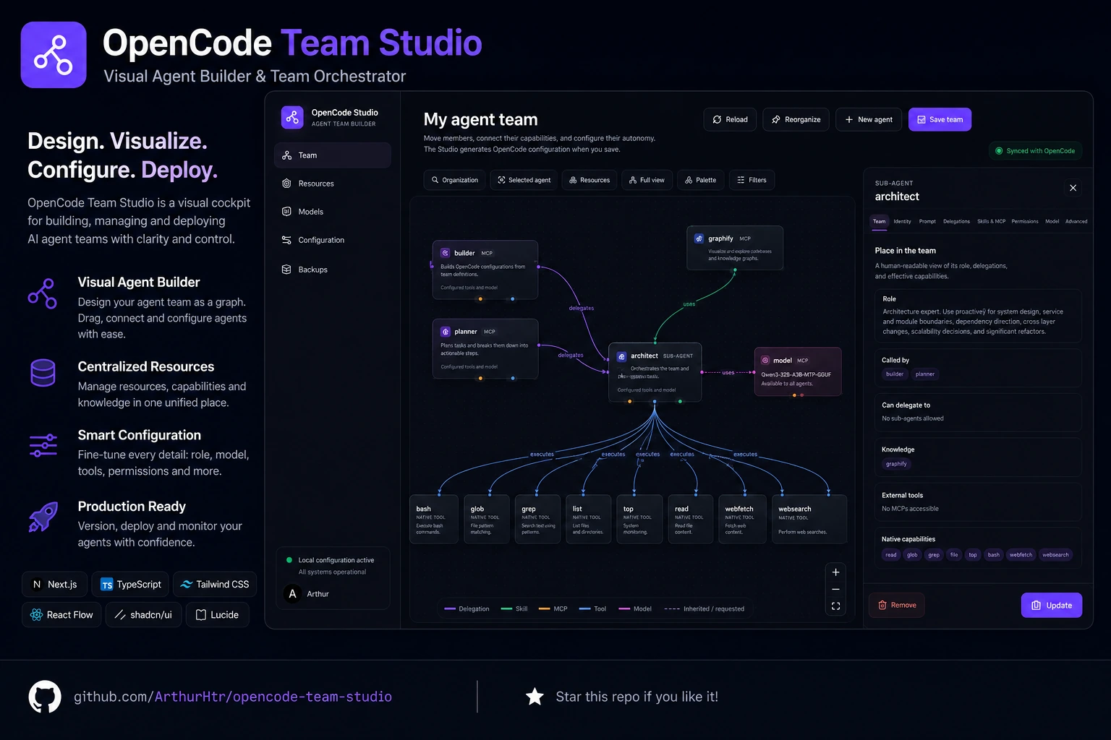The width and height of the screenshot is (1111, 740).
Task: Select the webfetch native tool node
Action: point(743,519)
